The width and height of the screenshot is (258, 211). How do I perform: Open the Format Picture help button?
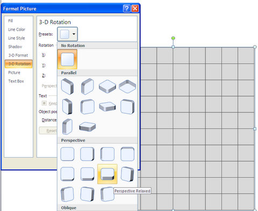[x=127, y=9]
